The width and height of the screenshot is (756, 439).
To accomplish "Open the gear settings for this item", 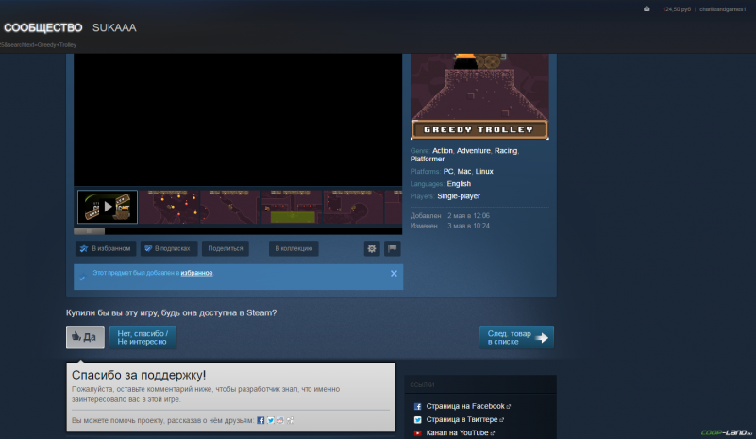I will pyautogui.click(x=372, y=248).
